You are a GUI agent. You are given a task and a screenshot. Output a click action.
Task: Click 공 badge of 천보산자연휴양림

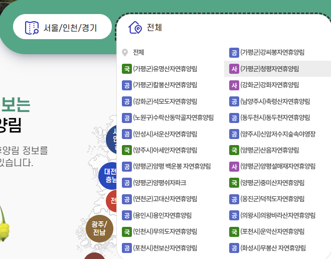coord(127,248)
